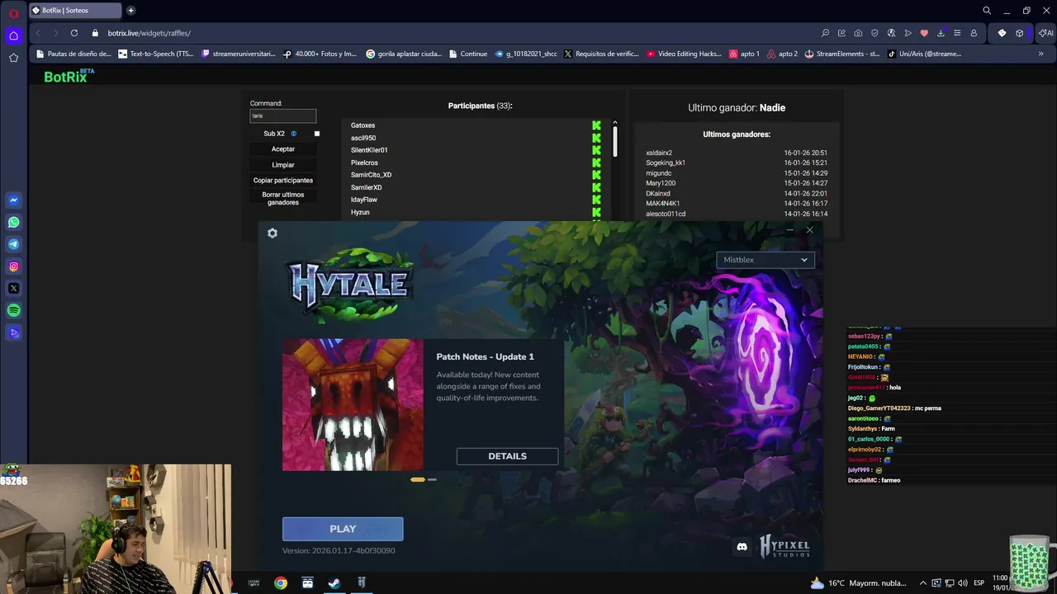This screenshot has height=594, width=1057.
Task: Click the participants list scrollbar
Action: point(614,140)
